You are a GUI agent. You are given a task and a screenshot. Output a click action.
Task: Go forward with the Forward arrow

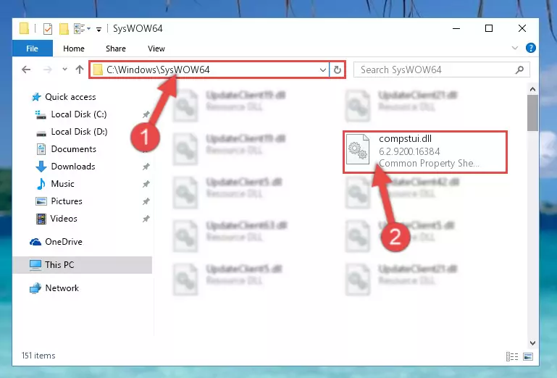tap(47, 70)
